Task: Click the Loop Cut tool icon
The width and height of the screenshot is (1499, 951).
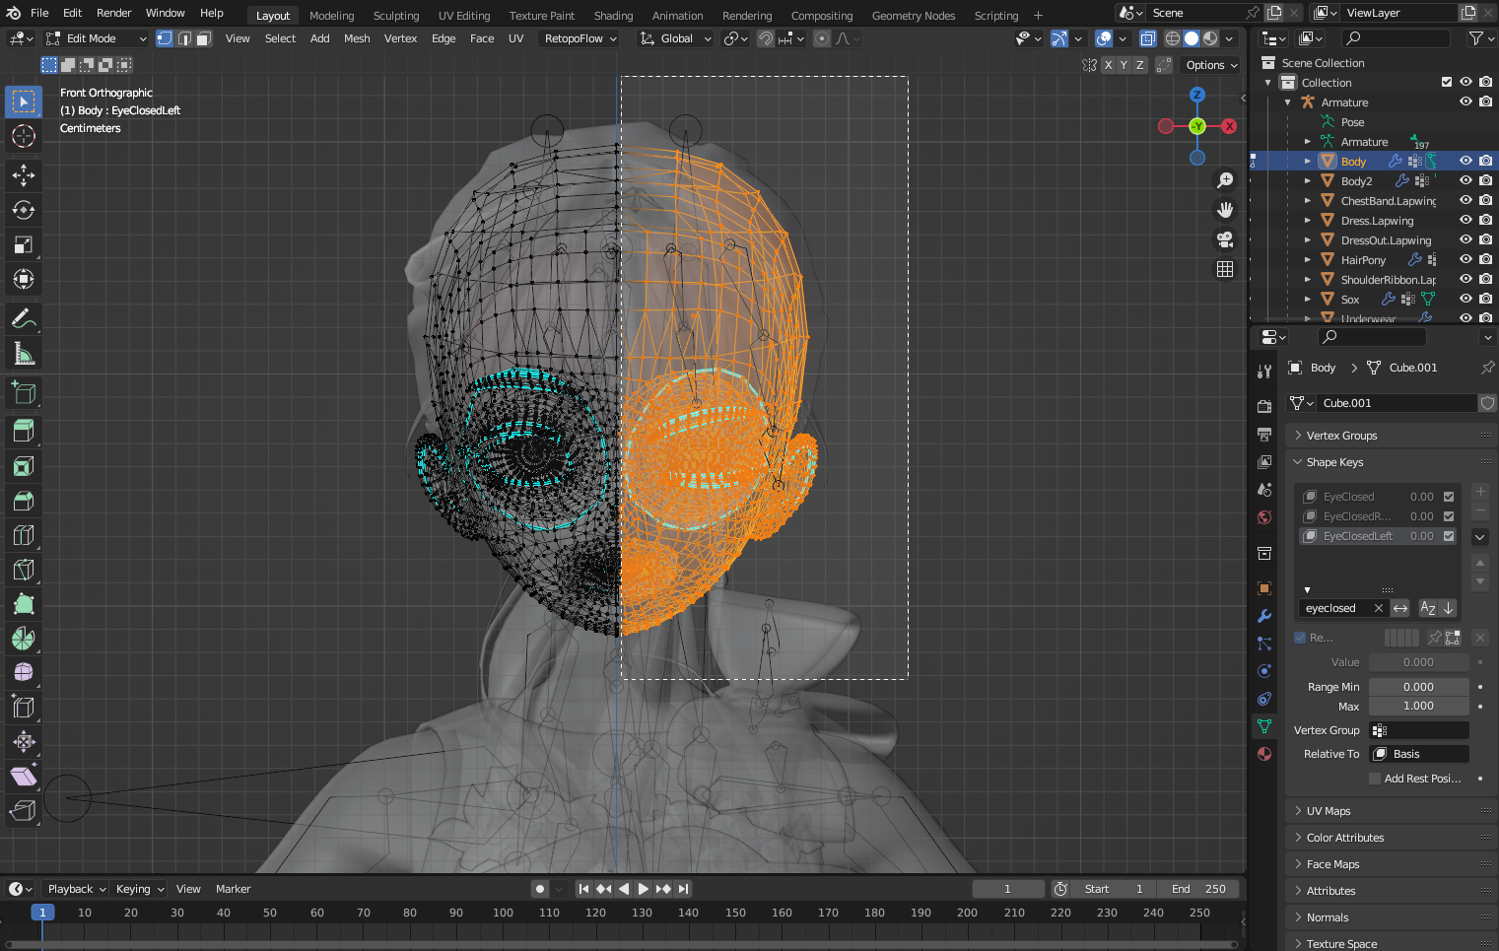Action: click(x=24, y=535)
